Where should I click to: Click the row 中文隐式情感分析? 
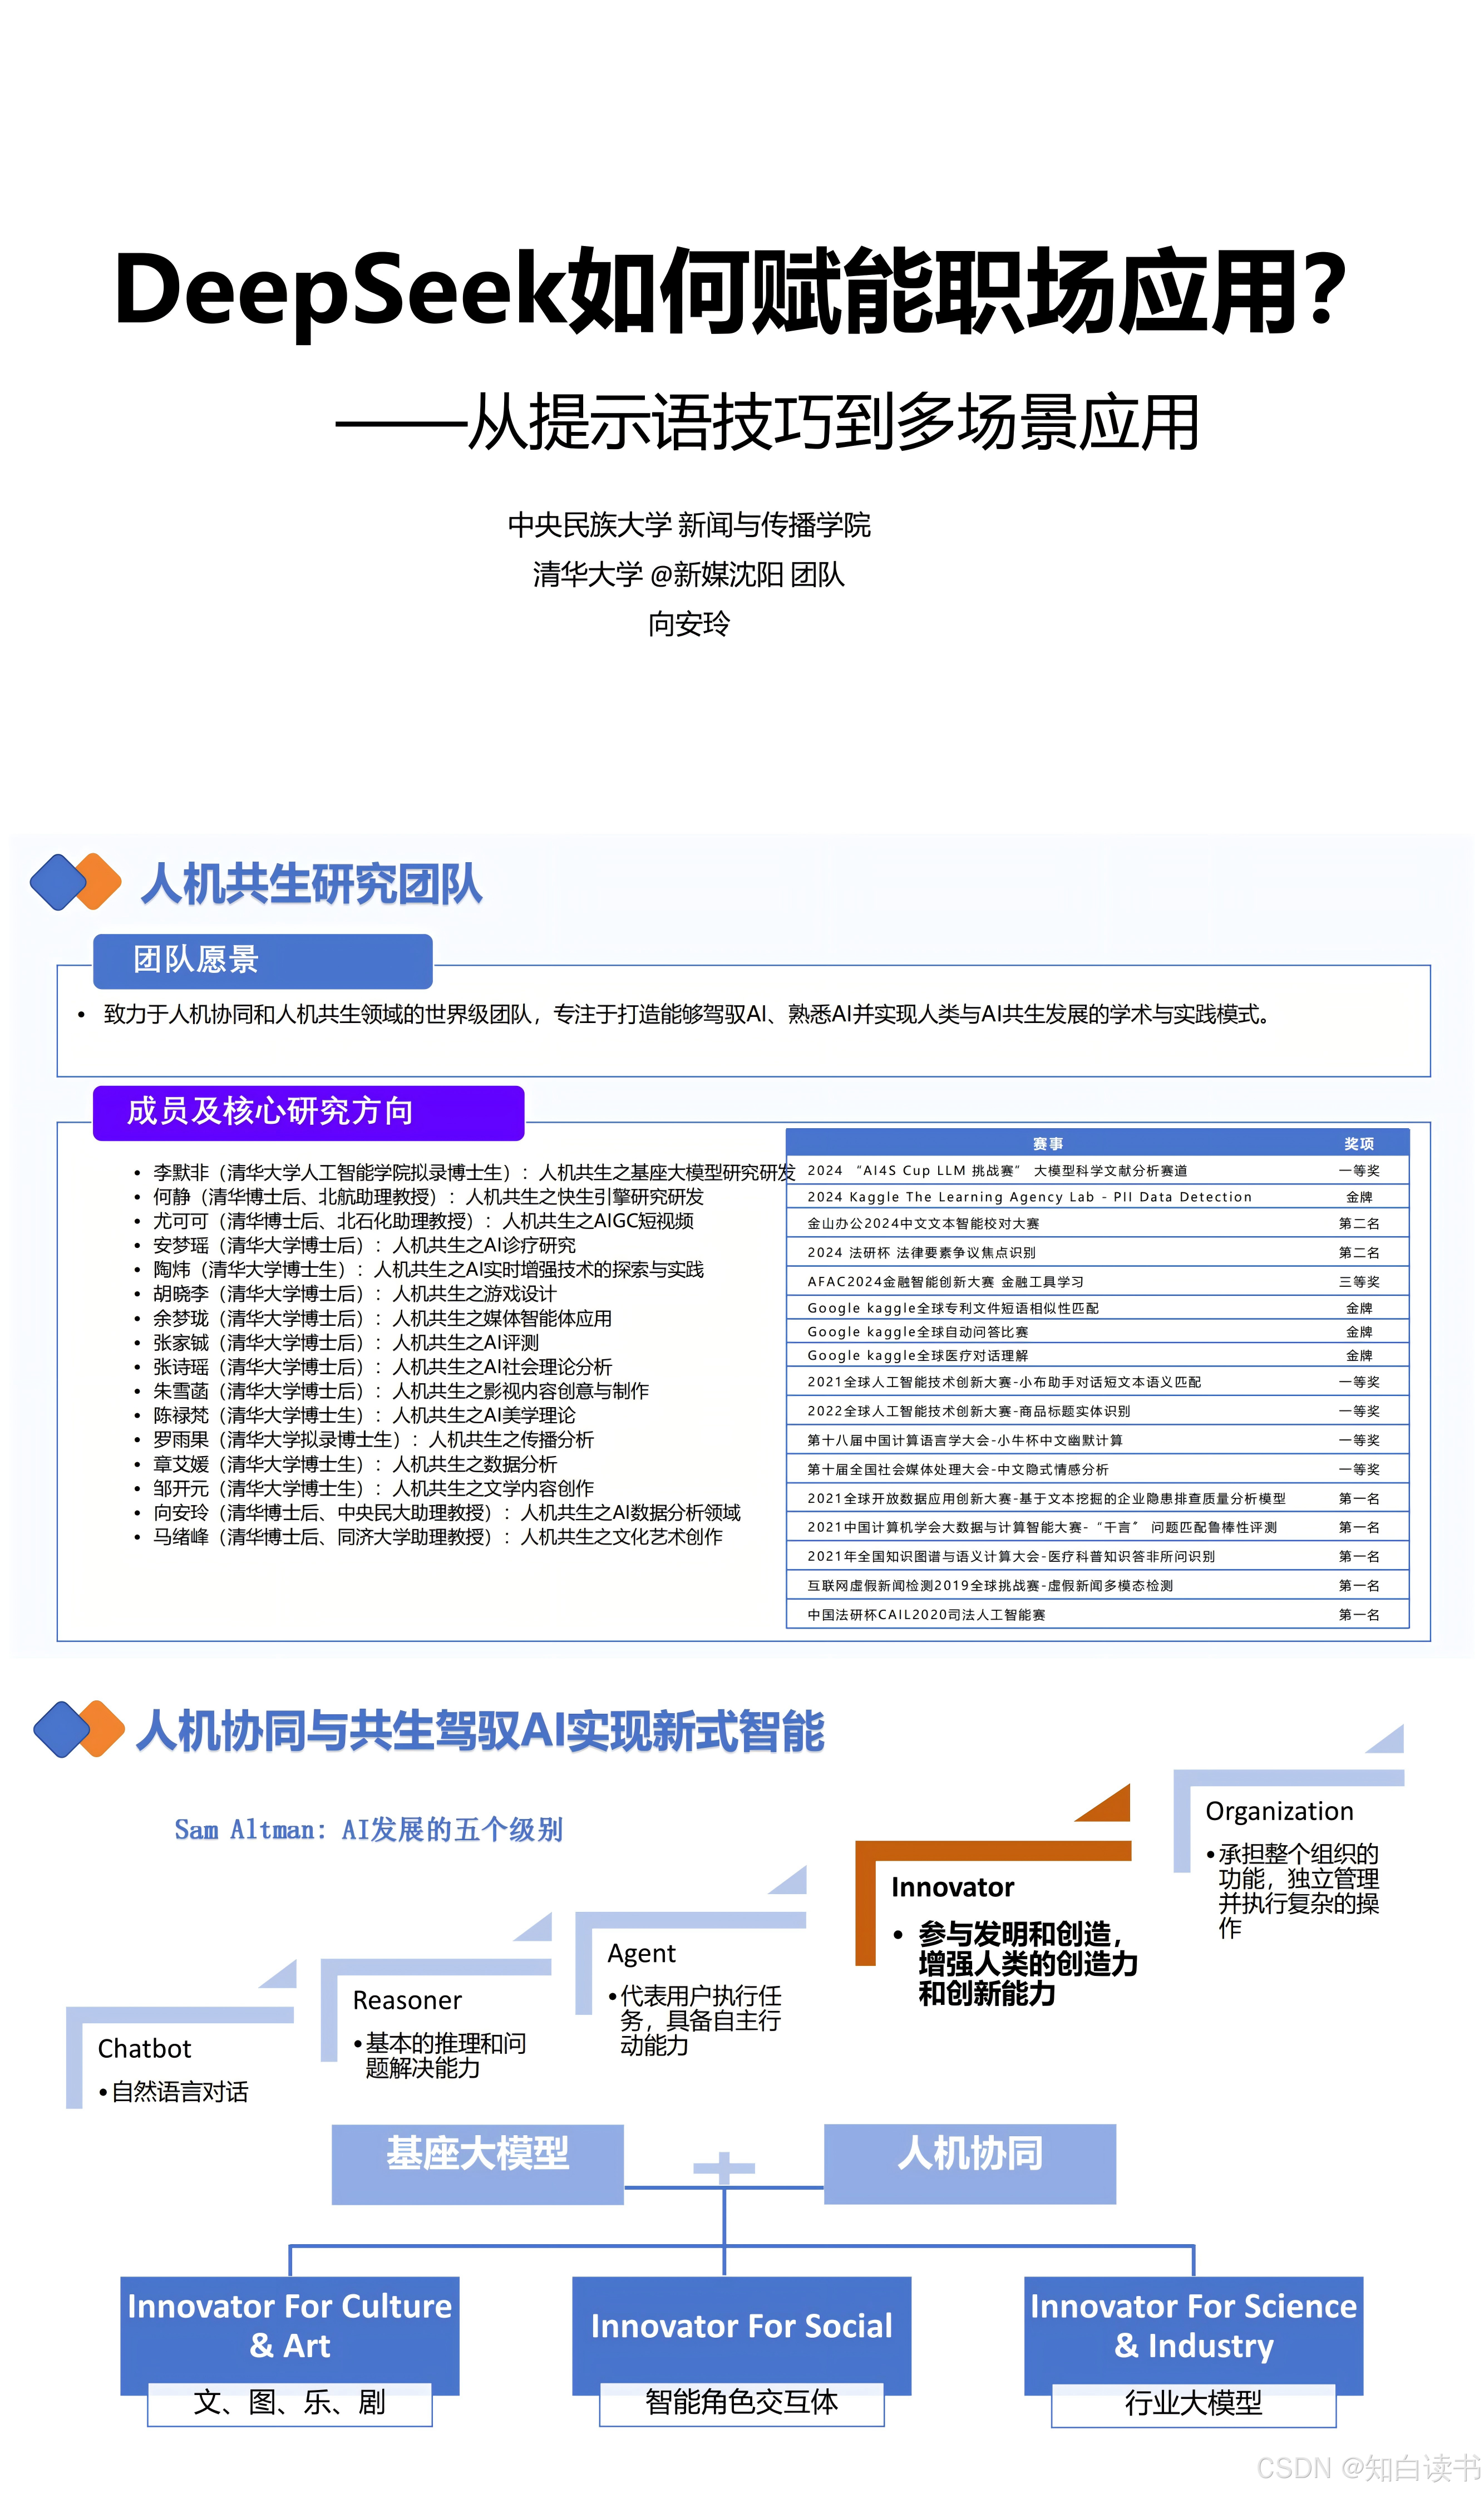click(1097, 1469)
